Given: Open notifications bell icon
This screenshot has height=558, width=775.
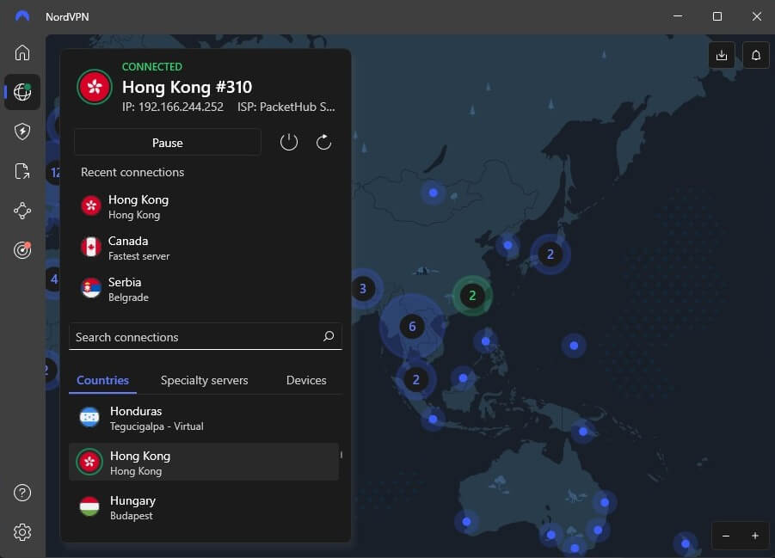Looking at the screenshot, I should 756,55.
